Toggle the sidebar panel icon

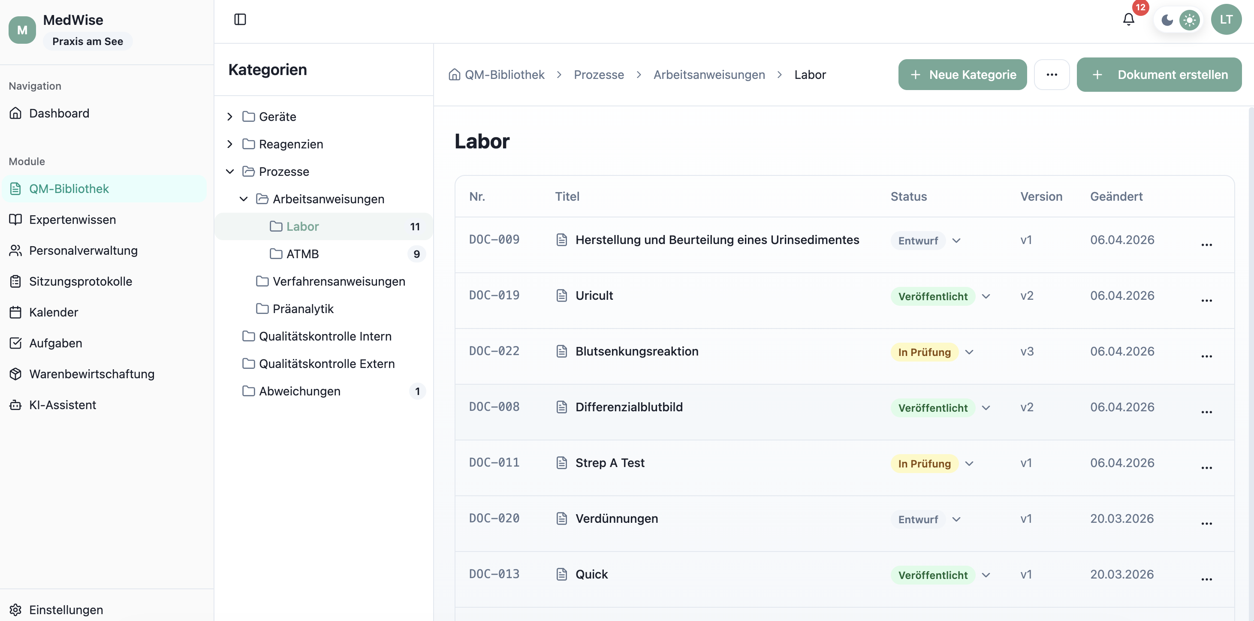(x=240, y=19)
